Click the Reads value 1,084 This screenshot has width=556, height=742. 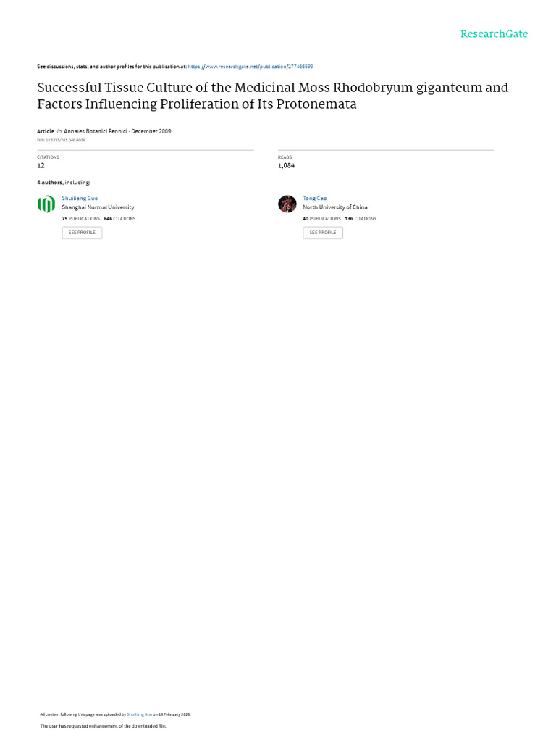click(286, 166)
